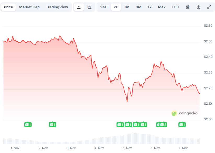
Task: Switch chart to 1M view
Action: click(x=127, y=7)
